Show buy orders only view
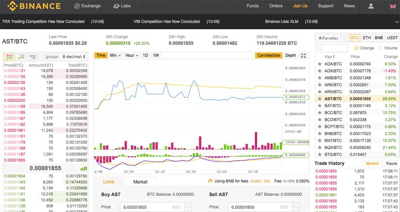This screenshot has width=400, height=212. coord(21,56)
